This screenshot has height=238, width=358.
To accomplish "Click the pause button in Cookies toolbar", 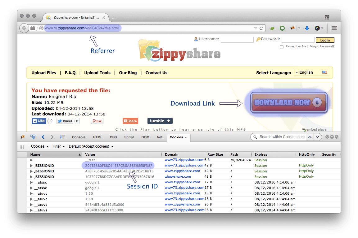I will tap(22, 147).
